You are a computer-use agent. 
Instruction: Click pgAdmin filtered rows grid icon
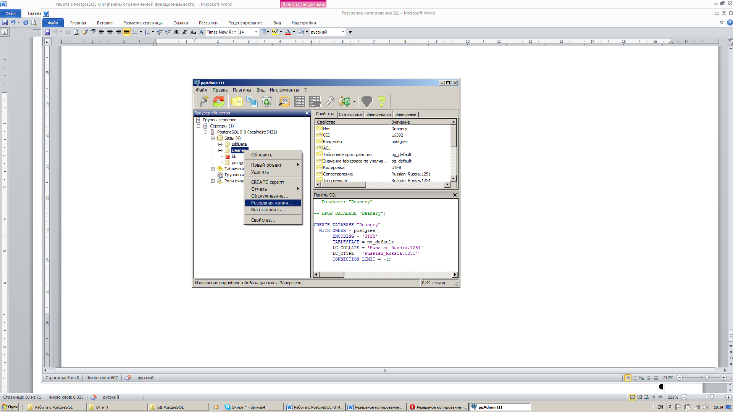(315, 101)
